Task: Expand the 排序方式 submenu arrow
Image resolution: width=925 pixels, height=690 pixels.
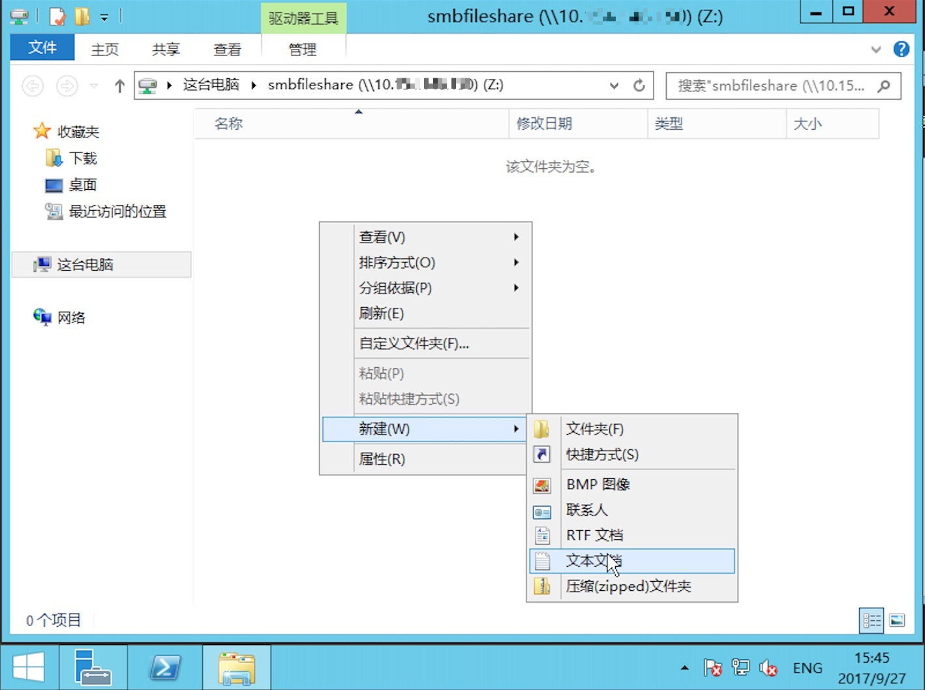Action: click(515, 262)
